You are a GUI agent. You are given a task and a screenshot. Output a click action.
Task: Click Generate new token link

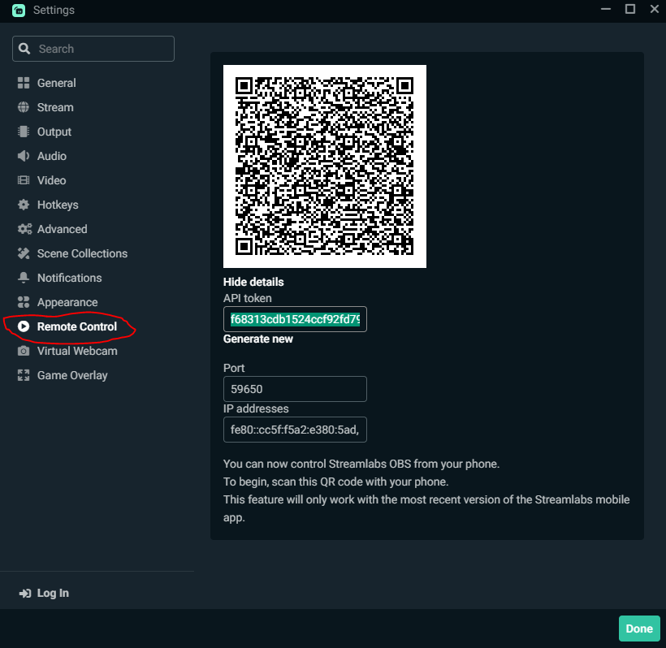click(x=258, y=339)
